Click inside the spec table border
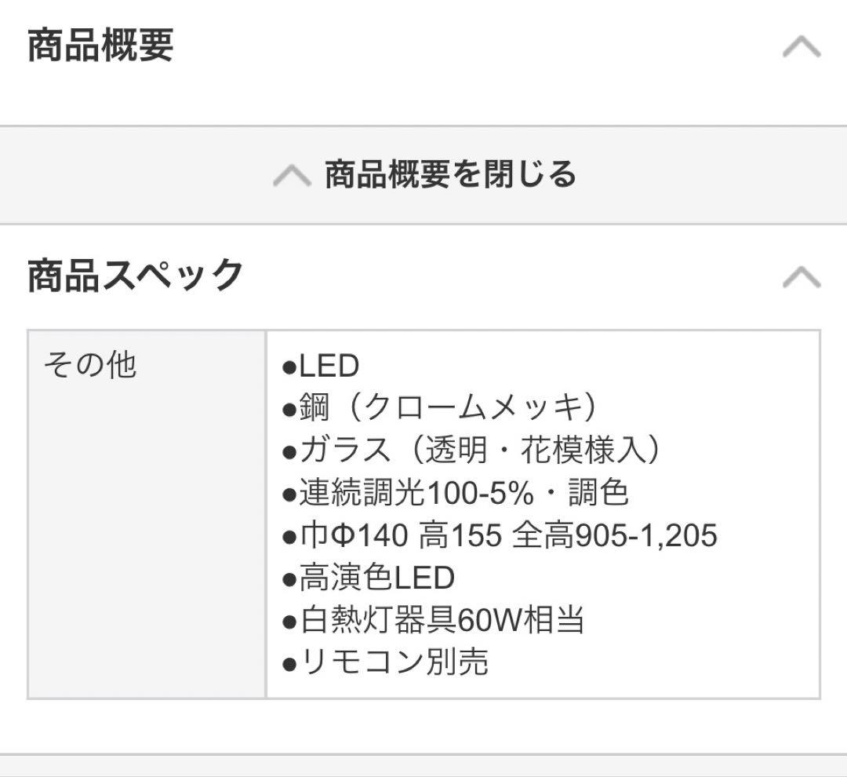Viewport: 847px width, 777px height. coord(423,514)
